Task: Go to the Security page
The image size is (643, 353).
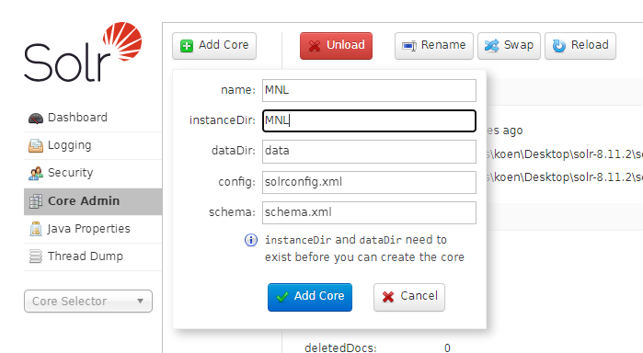Action: coord(93,173)
